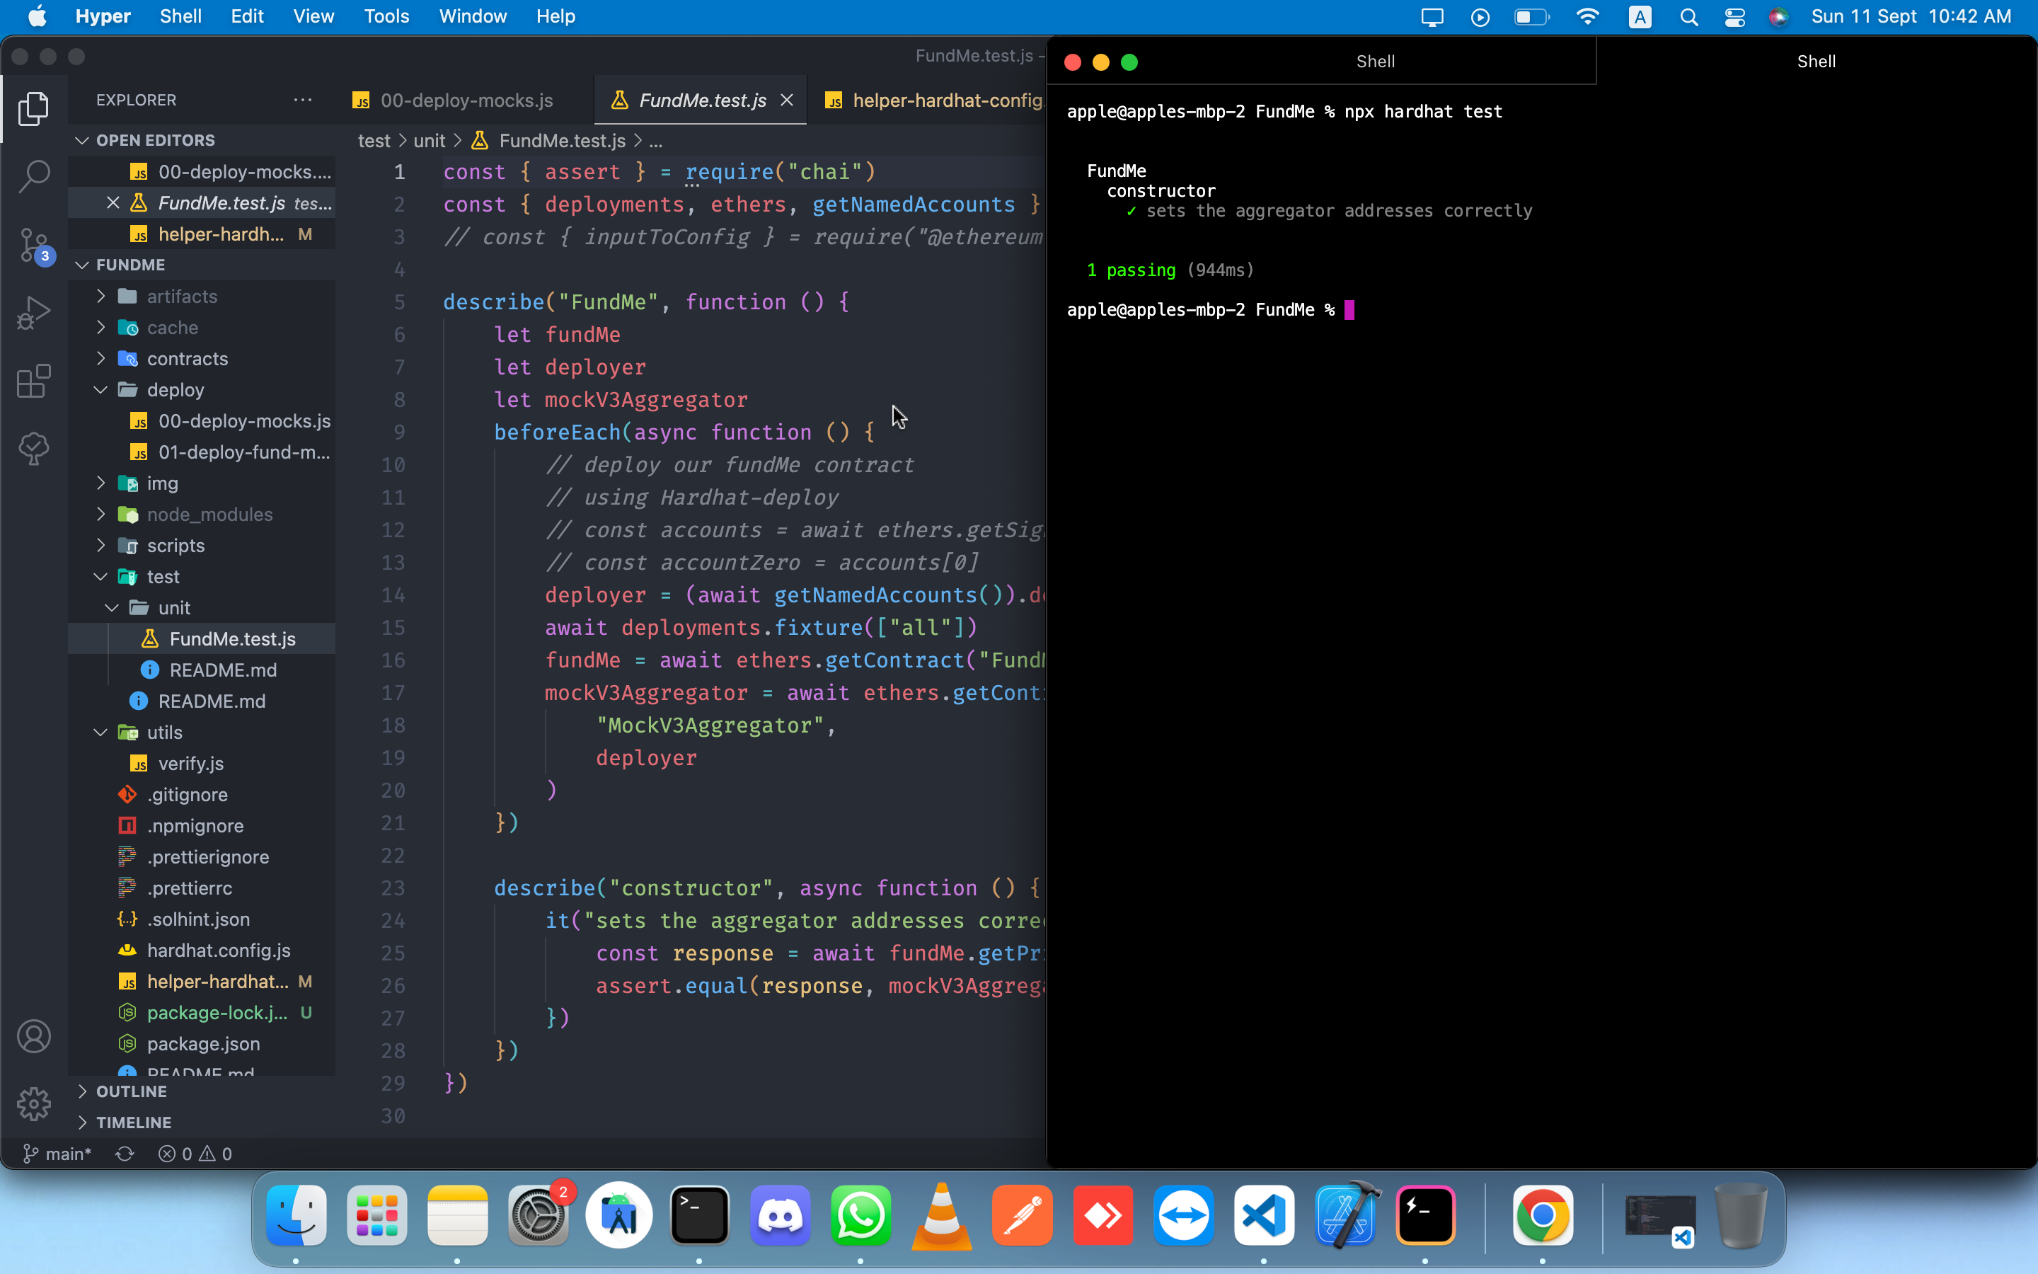Open the Shell menu in menu bar
Viewport: 2038px width, 1274px height.
point(180,17)
